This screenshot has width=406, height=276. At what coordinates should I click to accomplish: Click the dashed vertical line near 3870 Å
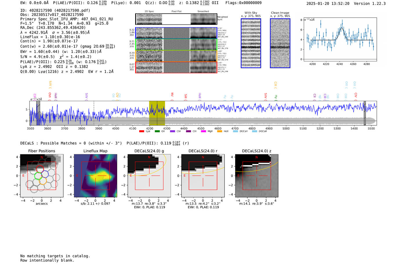(x=94, y=113)
